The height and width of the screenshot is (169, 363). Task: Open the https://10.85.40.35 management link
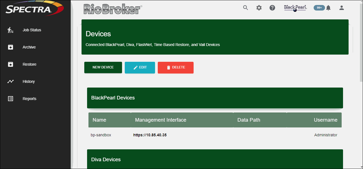pos(150,135)
